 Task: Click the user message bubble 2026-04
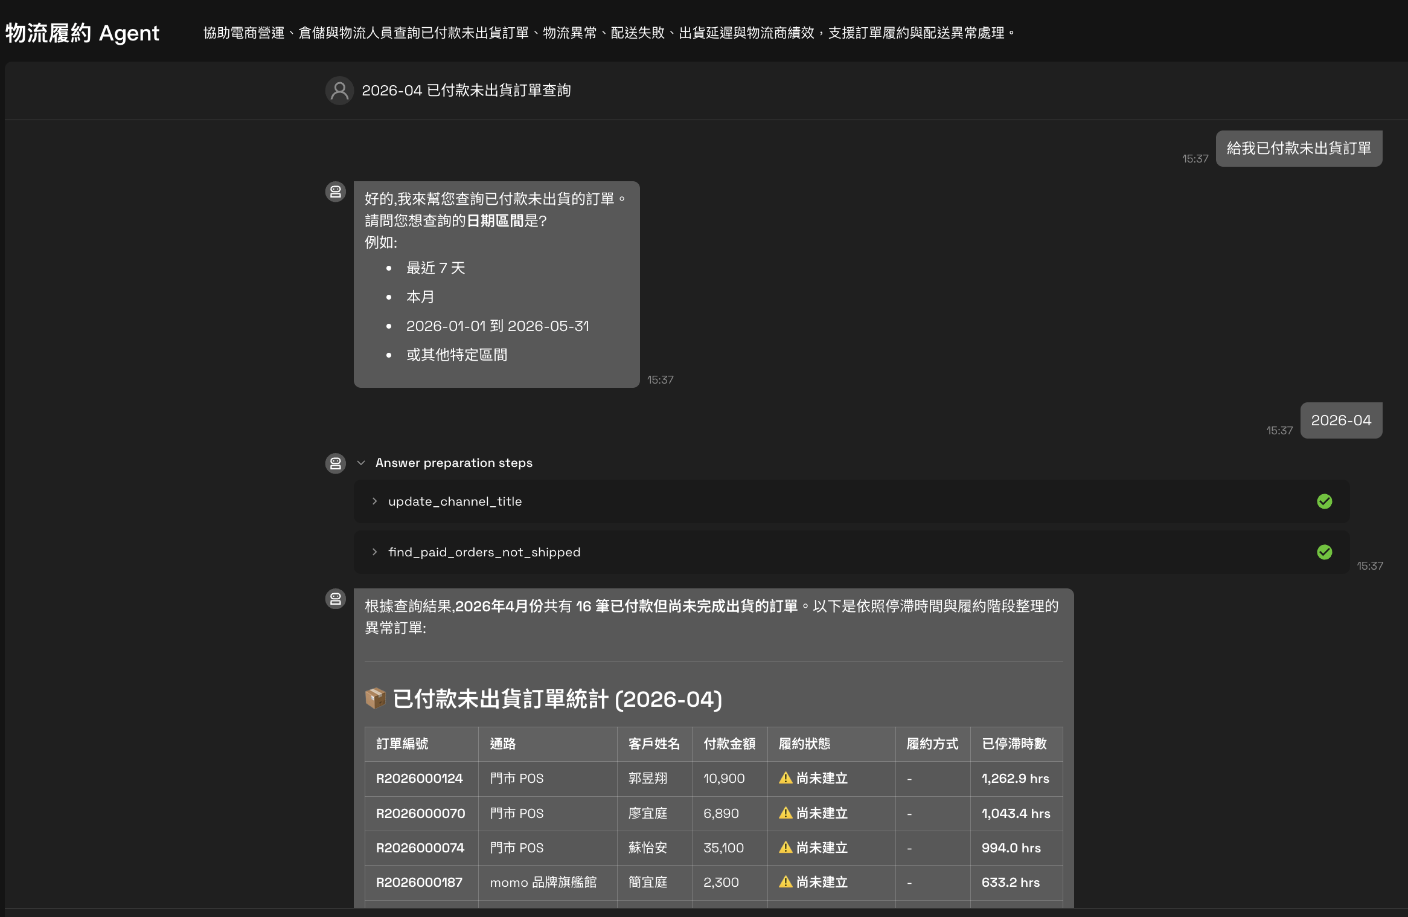[x=1341, y=420]
